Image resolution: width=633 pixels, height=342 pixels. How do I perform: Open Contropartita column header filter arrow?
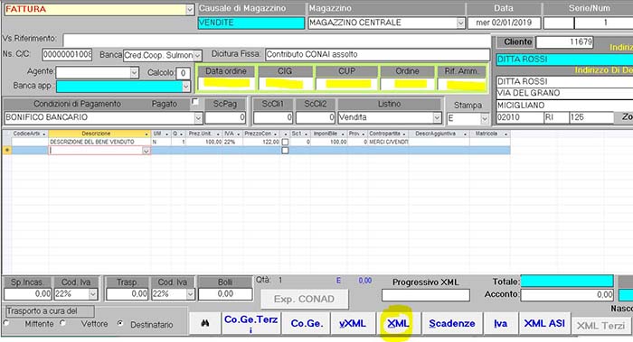(x=404, y=134)
